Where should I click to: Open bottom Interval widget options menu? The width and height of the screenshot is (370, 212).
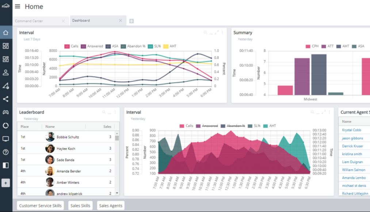pos(329,112)
